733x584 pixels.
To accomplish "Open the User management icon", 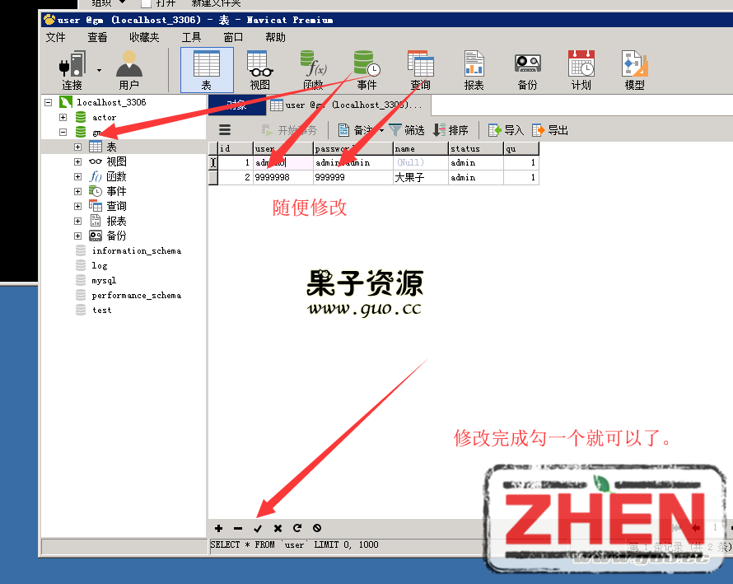I will 129,66.
